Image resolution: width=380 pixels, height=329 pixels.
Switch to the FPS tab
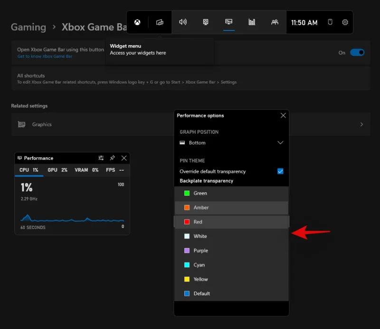point(115,170)
